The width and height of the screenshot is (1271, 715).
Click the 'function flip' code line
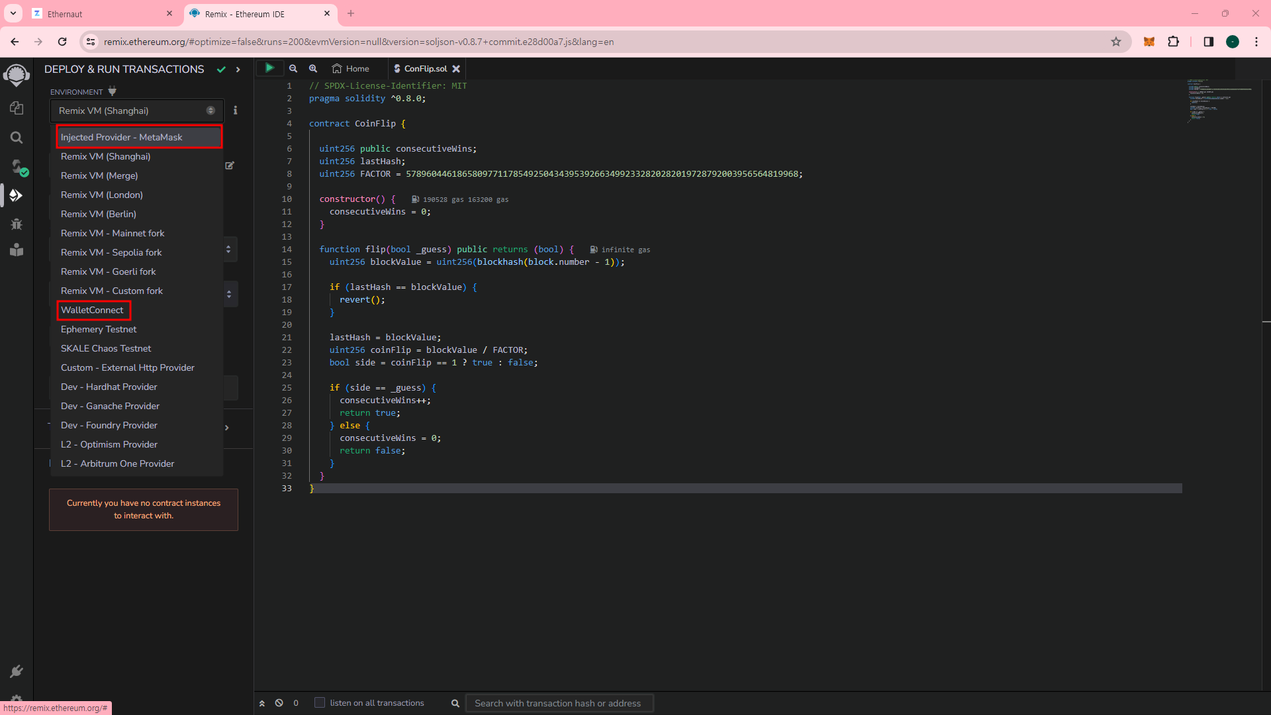click(x=446, y=250)
